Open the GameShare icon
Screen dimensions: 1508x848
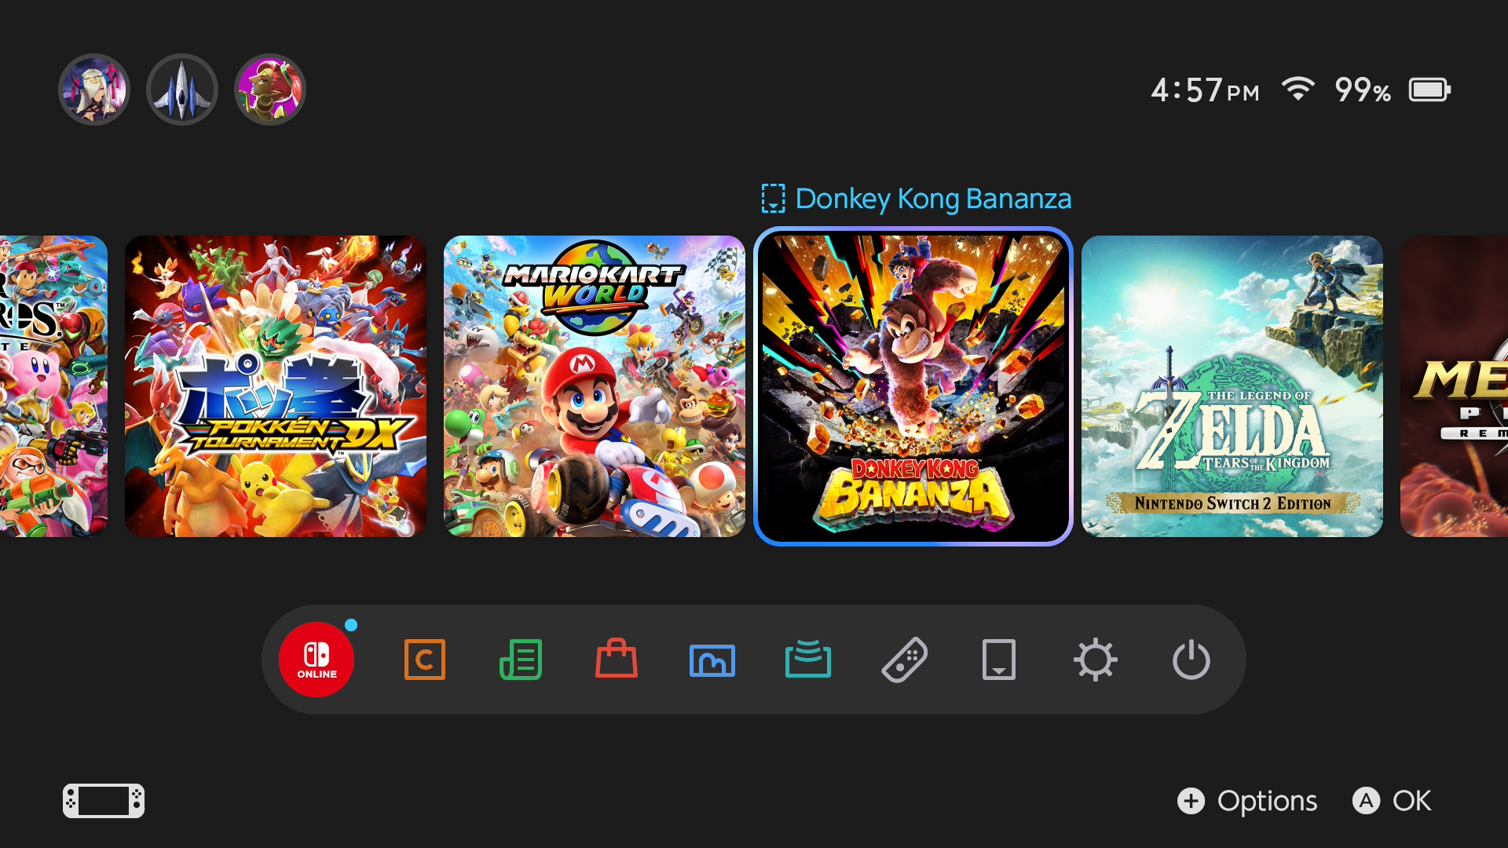(808, 659)
